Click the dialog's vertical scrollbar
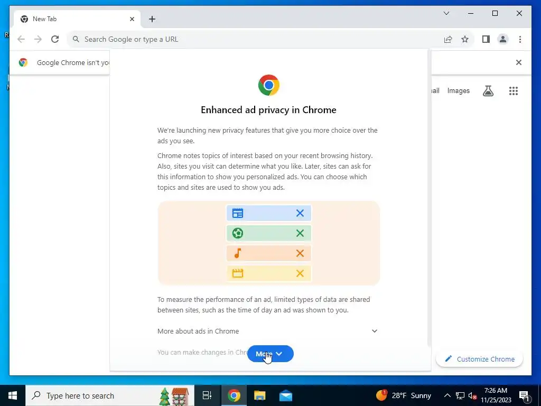This screenshot has width=541, height=406. tap(429, 198)
